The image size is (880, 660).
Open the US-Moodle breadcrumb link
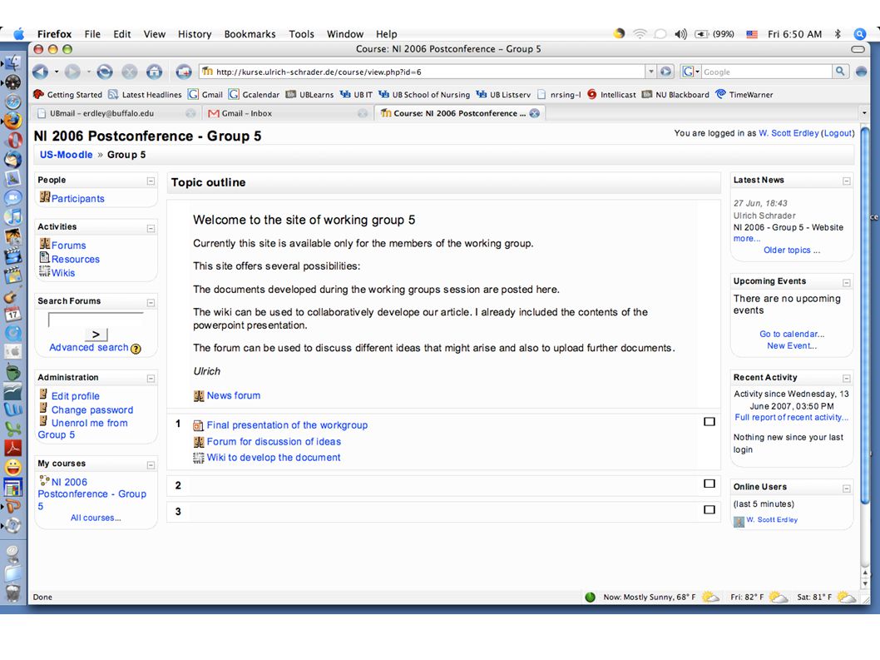67,155
